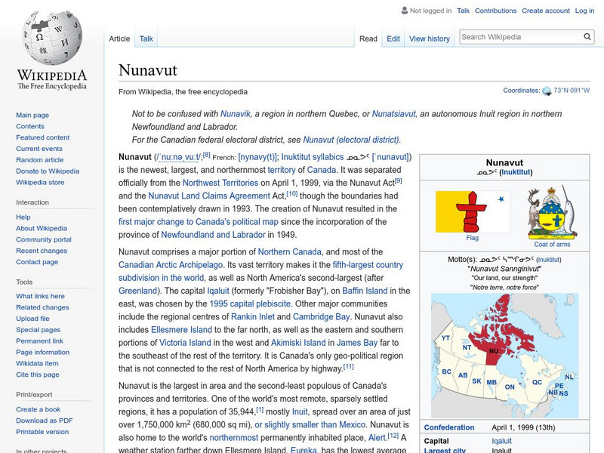This screenshot has height=453, width=604.
Task: Open Current events link
Action: tap(39, 148)
